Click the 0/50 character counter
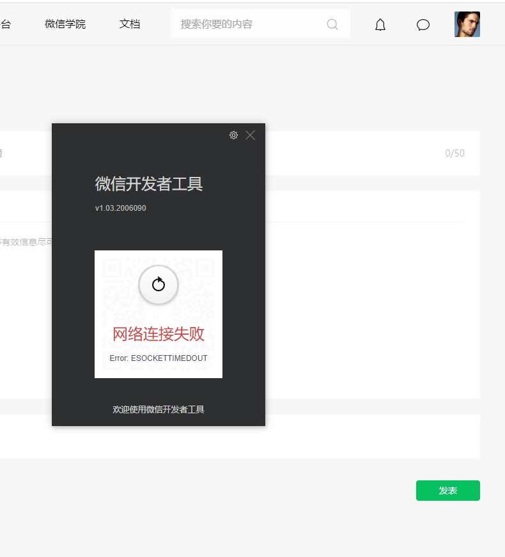The width and height of the screenshot is (505, 557). 454,153
